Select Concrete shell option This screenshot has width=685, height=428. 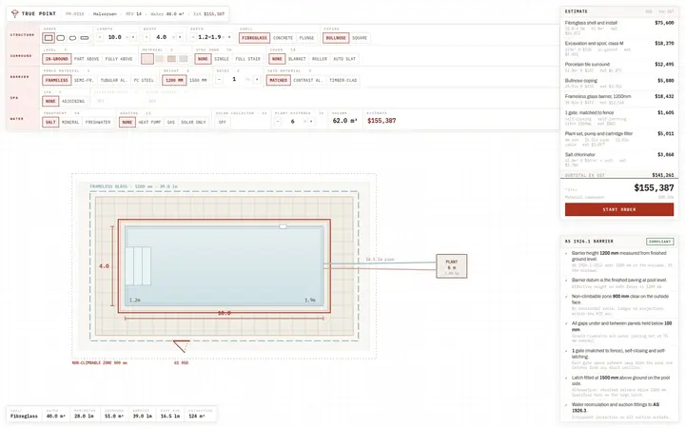coord(284,38)
